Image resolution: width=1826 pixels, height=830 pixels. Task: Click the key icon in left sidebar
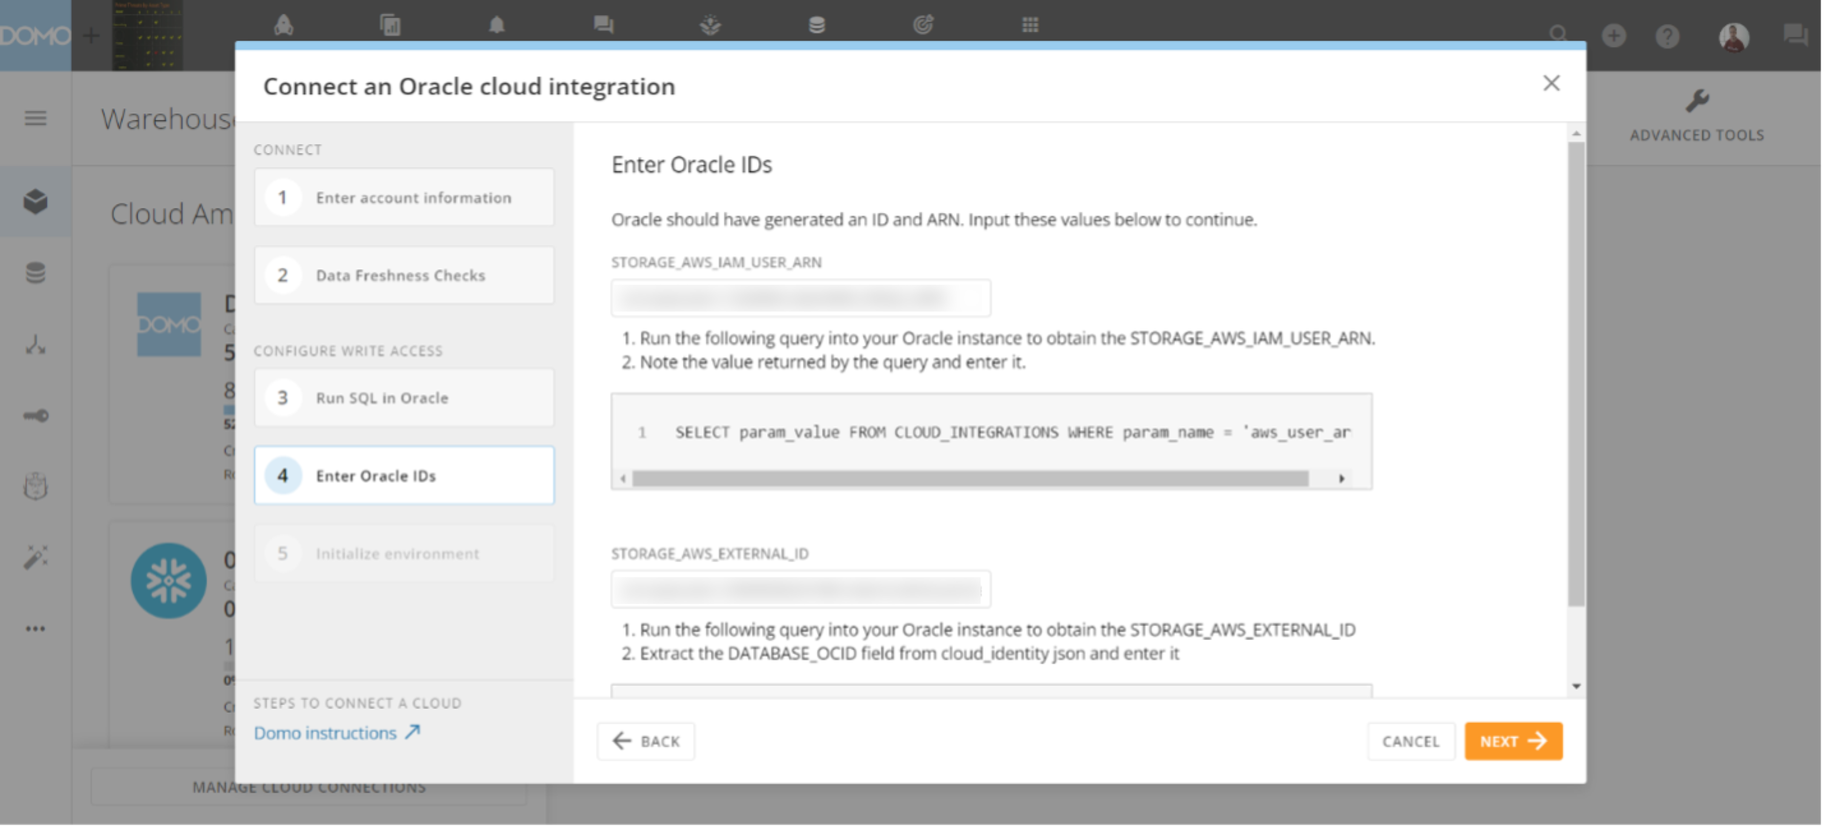point(35,415)
